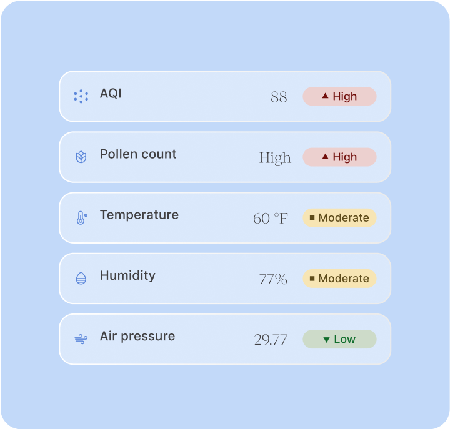
Task: Click the green Low badge
Action: 339,339
